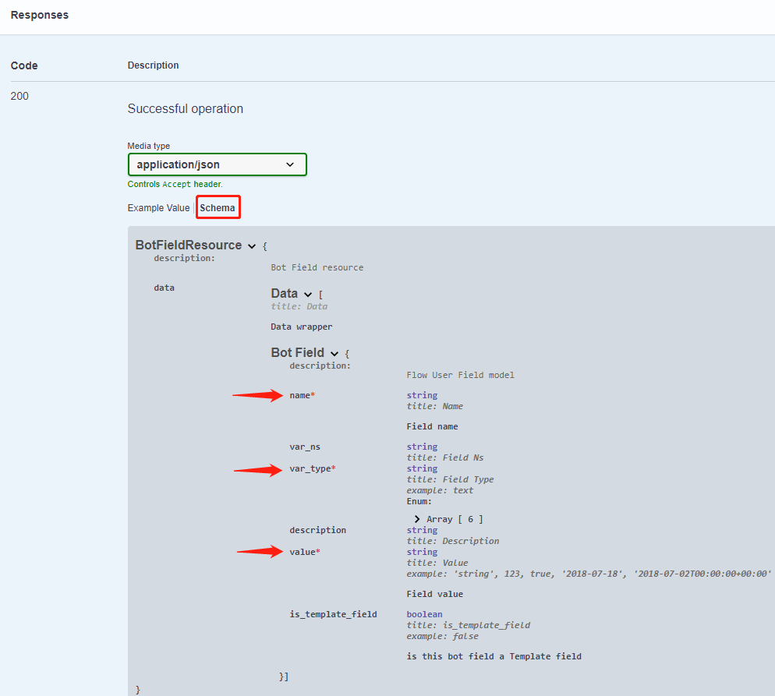775x696 pixels.
Task: Select the Schema tab
Action: pyautogui.click(x=218, y=208)
